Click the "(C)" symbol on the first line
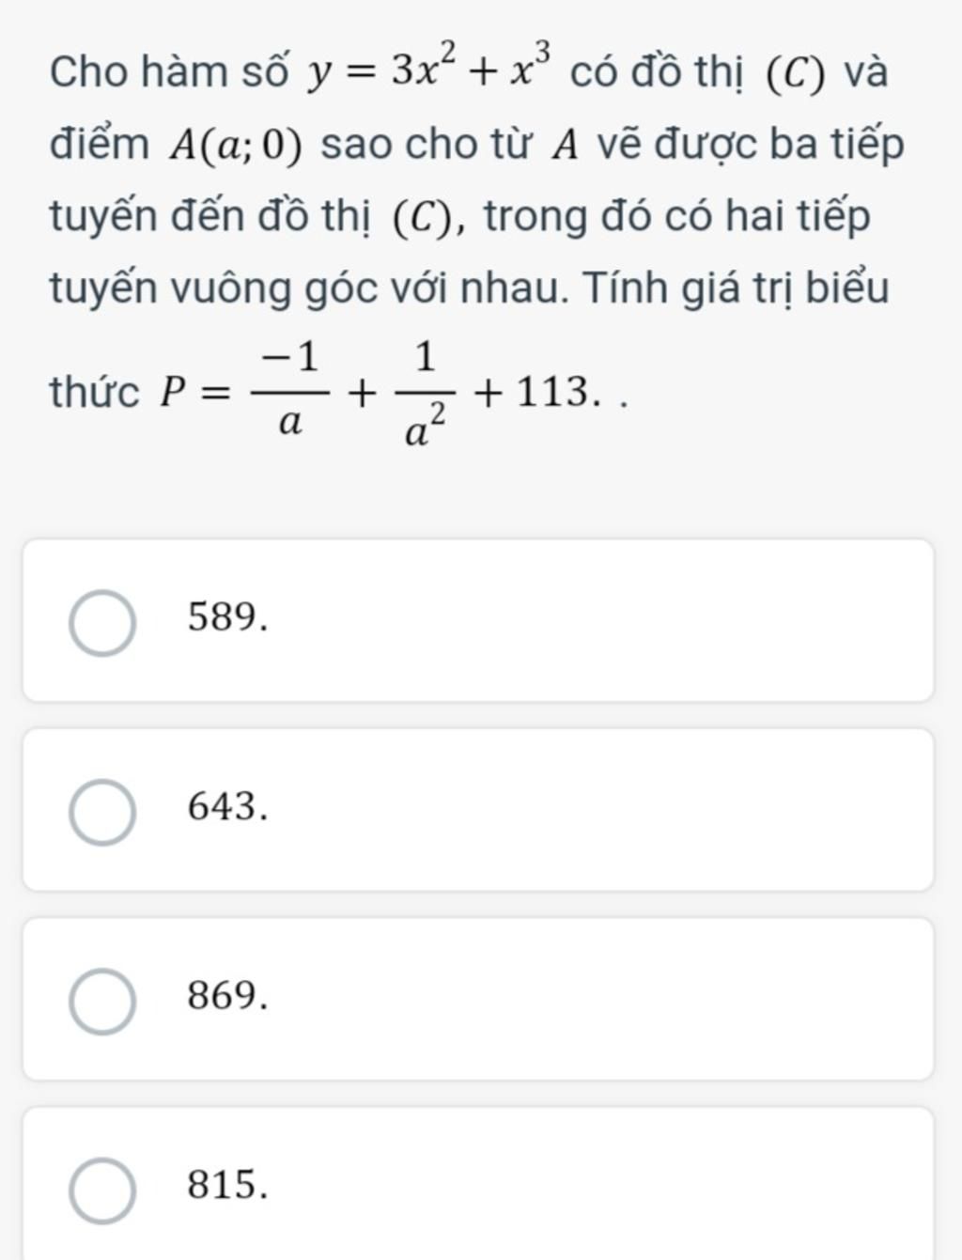This screenshot has height=1260, width=962. (x=797, y=73)
